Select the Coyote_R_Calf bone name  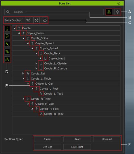44,104
